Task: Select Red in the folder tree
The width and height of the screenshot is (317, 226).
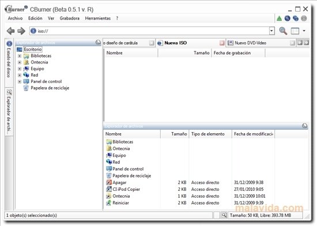Action: (34, 75)
